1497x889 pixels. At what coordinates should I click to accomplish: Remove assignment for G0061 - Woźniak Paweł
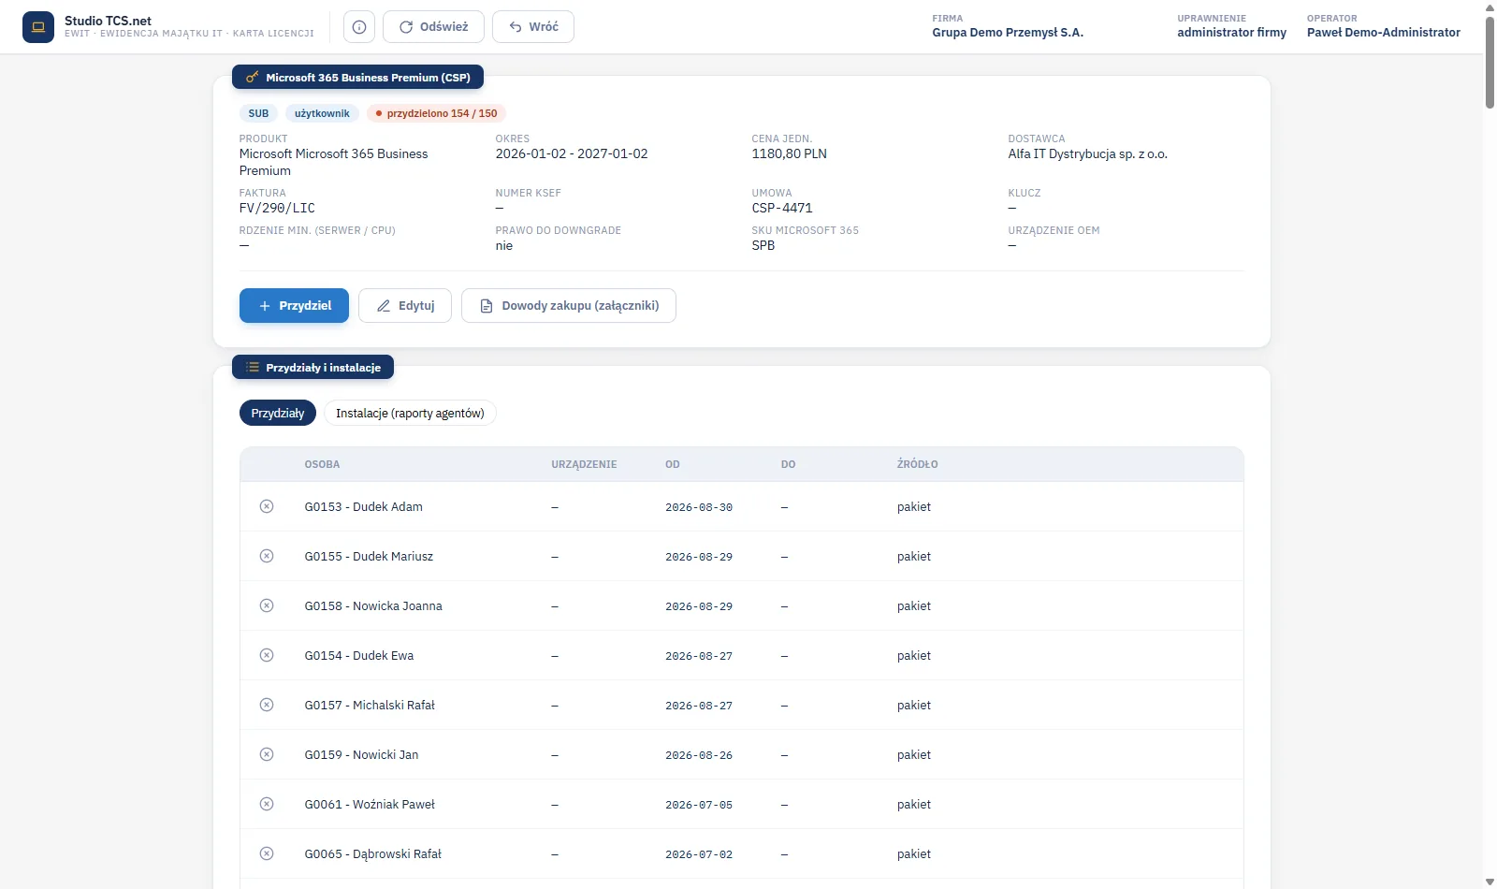(267, 804)
